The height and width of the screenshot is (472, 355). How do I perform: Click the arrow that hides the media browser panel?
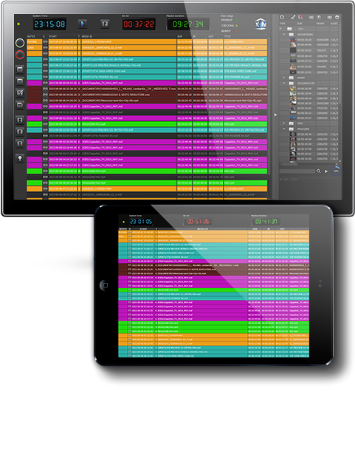point(275,114)
